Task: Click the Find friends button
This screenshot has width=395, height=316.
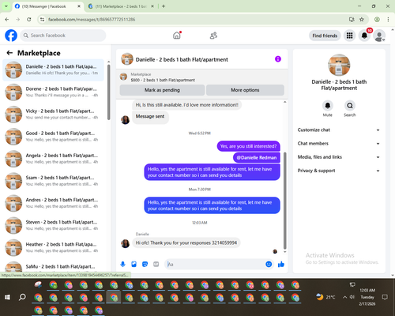Action: [x=325, y=36]
